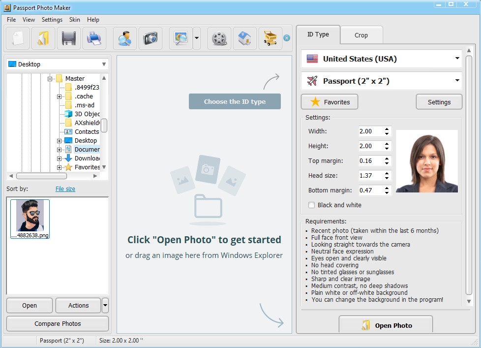Click the shopping cart order icon
Screen dimensions: 481x348
(271, 38)
